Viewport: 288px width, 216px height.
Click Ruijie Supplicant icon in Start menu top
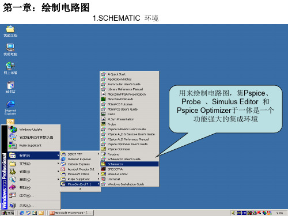[13, 145]
